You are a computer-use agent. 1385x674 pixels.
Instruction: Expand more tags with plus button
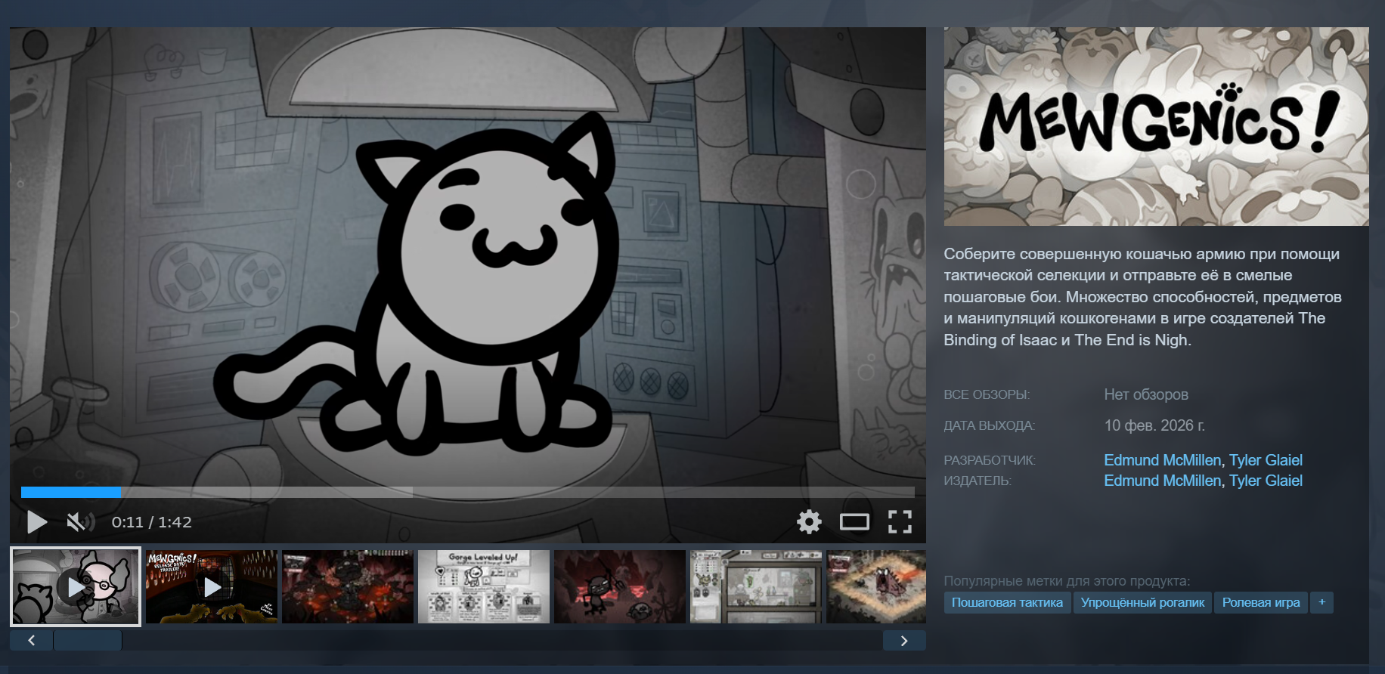pyautogui.click(x=1321, y=602)
